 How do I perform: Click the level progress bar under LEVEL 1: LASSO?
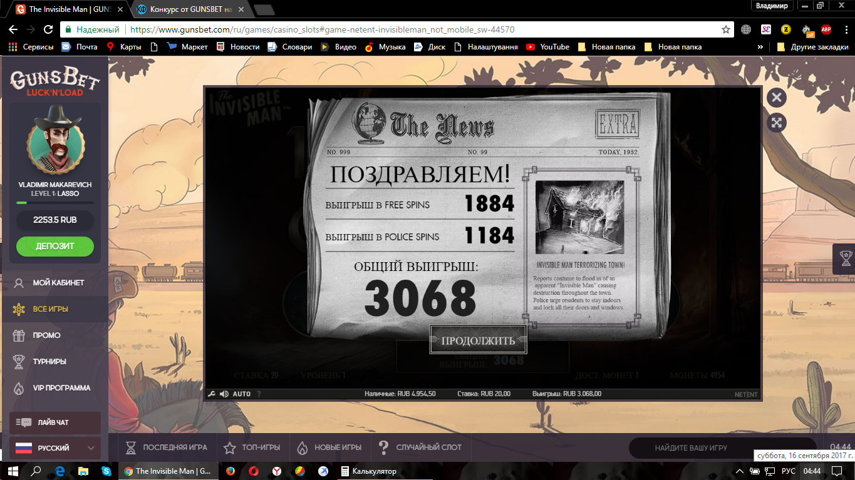pos(55,203)
